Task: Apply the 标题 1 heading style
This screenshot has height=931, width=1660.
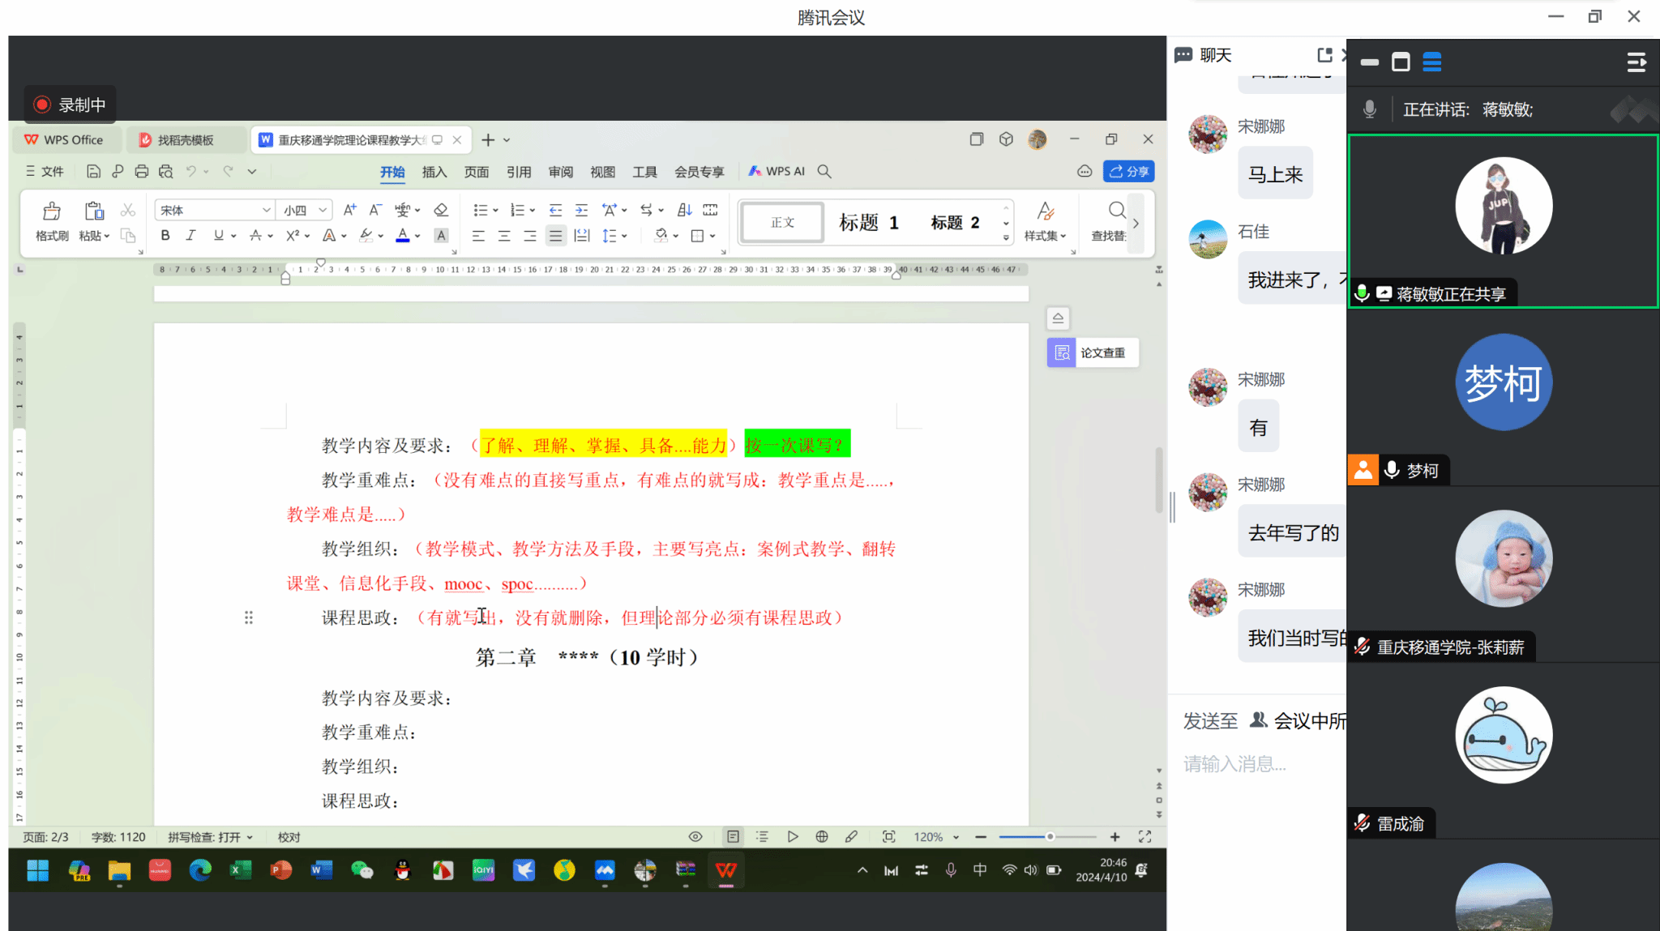Action: (x=868, y=222)
